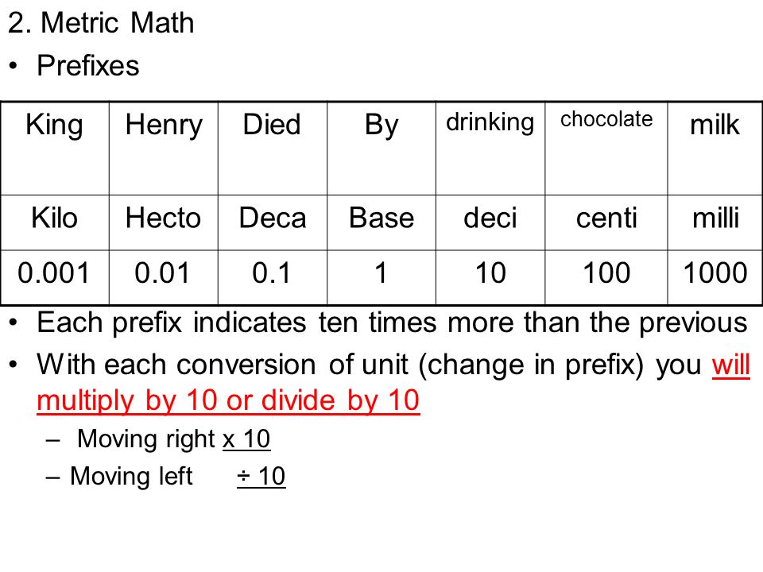Click the 'Base' unit cell

tap(381, 222)
